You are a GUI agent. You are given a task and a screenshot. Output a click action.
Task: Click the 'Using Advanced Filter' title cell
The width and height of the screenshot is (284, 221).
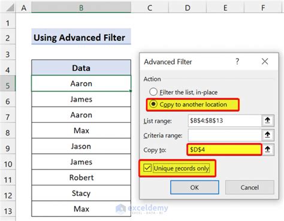click(81, 37)
